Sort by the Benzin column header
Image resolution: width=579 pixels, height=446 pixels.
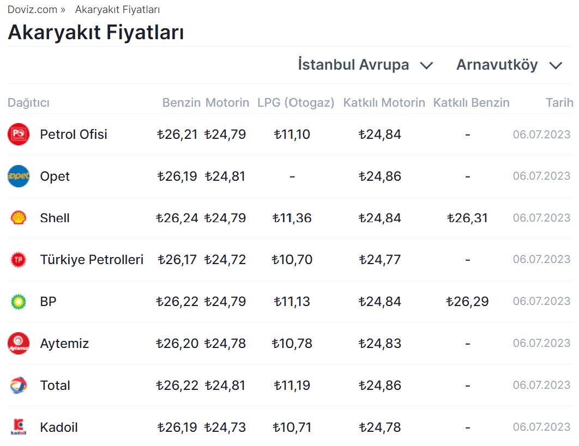coord(182,102)
